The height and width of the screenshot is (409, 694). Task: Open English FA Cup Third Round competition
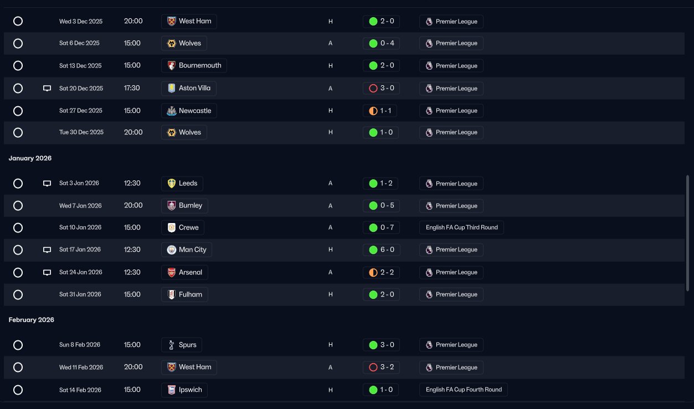(x=461, y=227)
